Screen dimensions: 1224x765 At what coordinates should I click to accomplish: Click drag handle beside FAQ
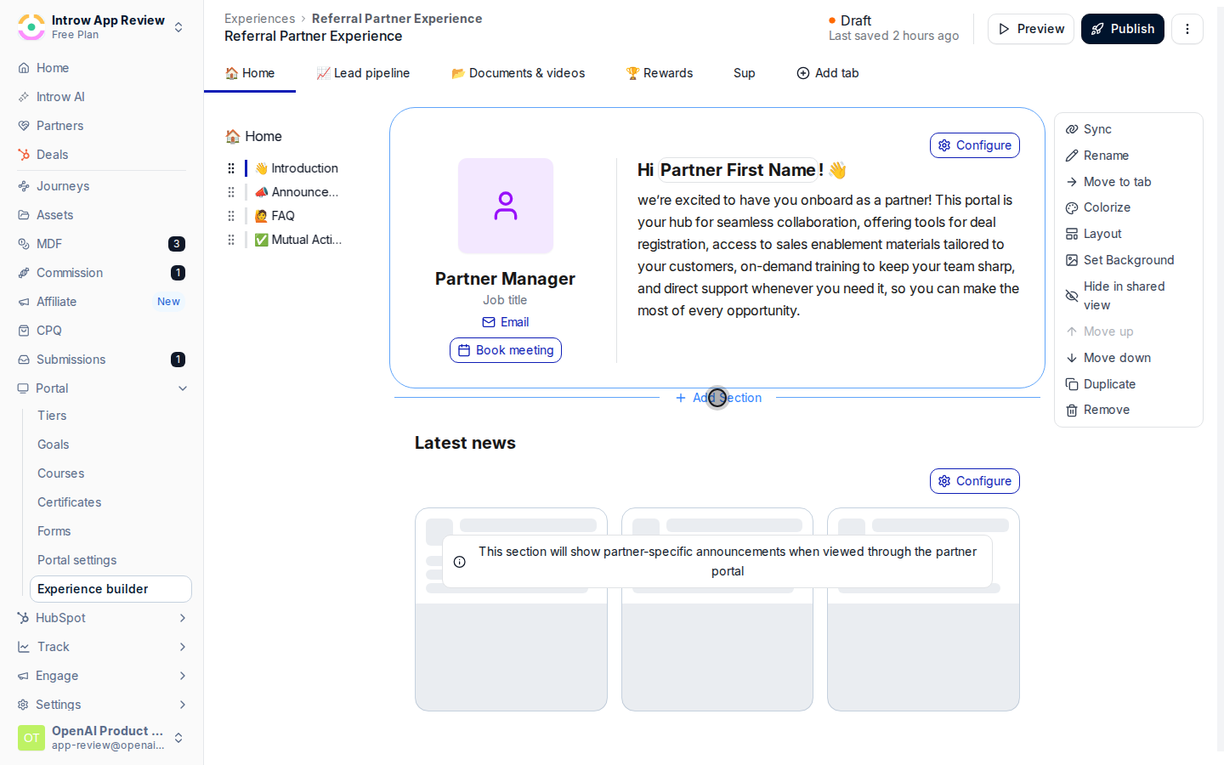tap(231, 216)
